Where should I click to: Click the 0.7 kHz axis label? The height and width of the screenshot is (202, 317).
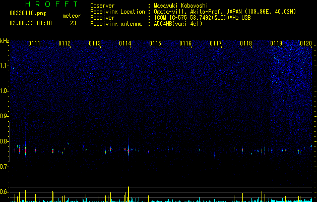[x=4, y=167]
